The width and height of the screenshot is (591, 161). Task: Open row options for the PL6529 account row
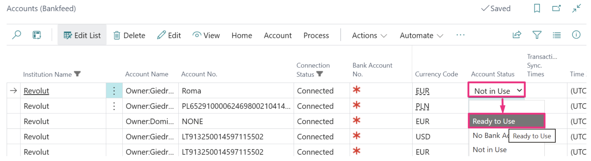(x=114, y=106)
